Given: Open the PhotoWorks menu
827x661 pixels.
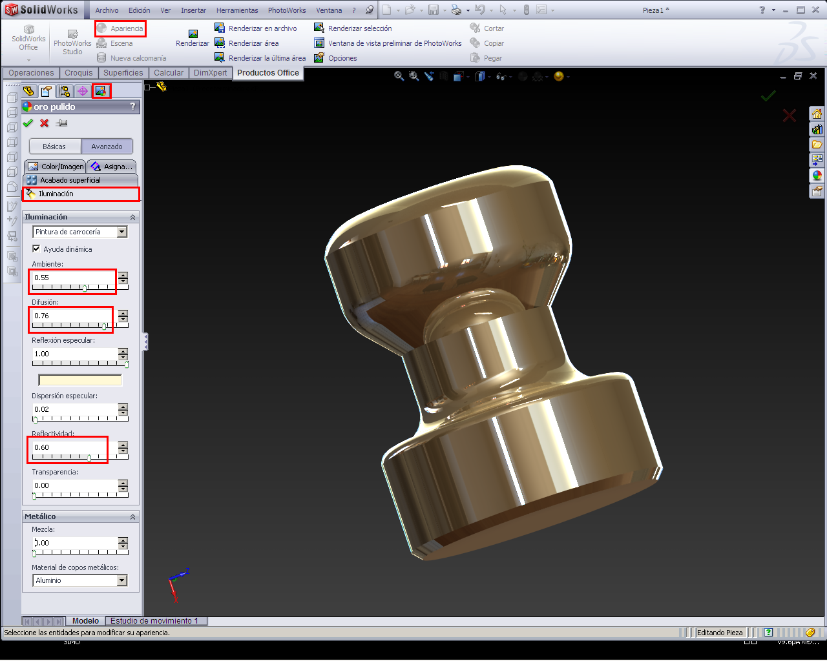Looking at the screenshot, I should tap(287, 10).
